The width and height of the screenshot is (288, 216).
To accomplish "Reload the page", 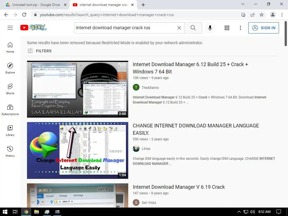I will [x=24, y=15].
